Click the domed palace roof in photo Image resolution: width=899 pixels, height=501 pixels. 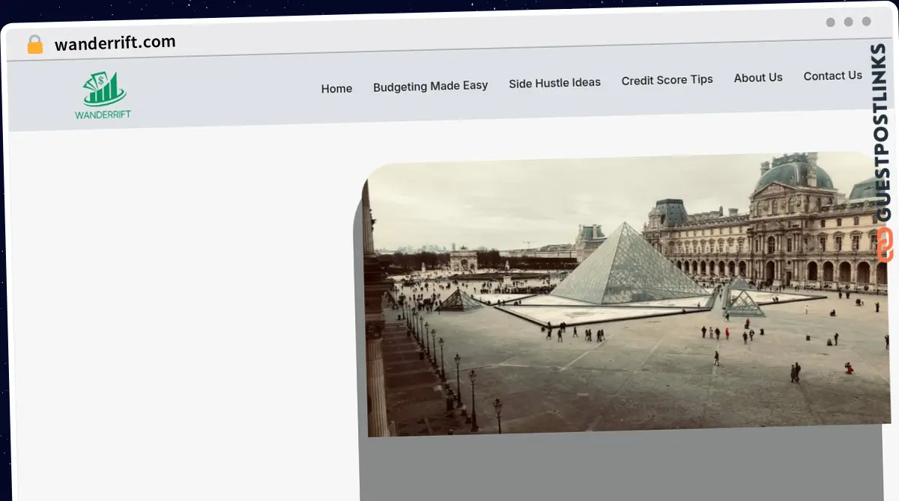[793, 173]
